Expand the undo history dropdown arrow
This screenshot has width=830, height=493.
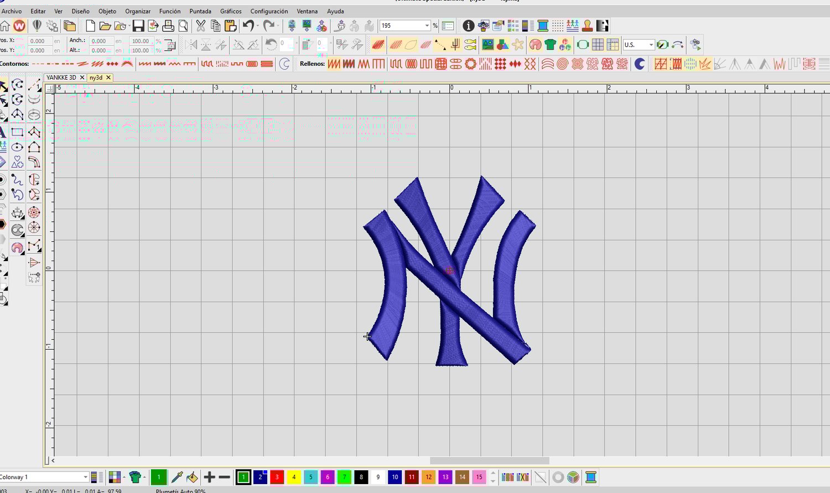coord(257,25)
